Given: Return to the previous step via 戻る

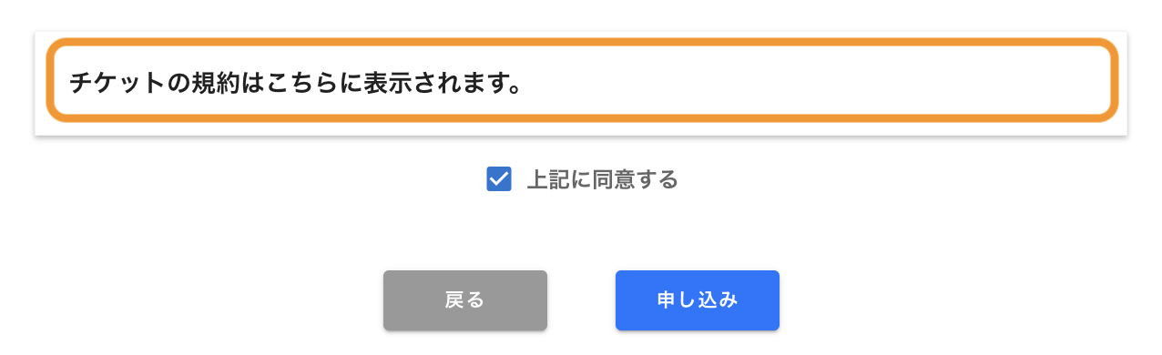Looking at the screenshot, I should click(464, 300).
